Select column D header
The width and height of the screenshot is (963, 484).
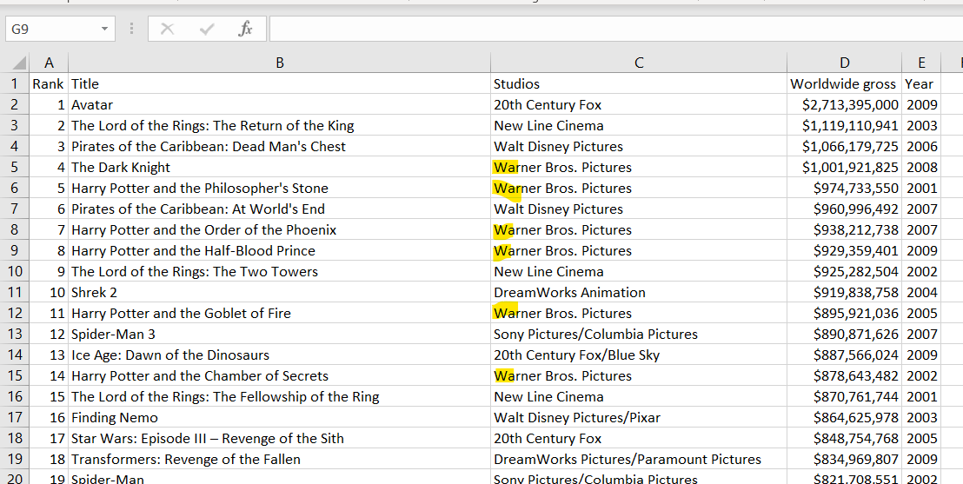tap(845, 63)
